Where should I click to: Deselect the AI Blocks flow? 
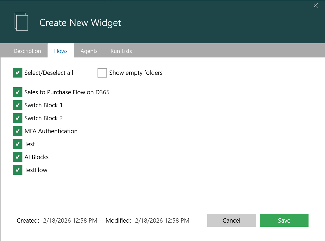[18, 157]
